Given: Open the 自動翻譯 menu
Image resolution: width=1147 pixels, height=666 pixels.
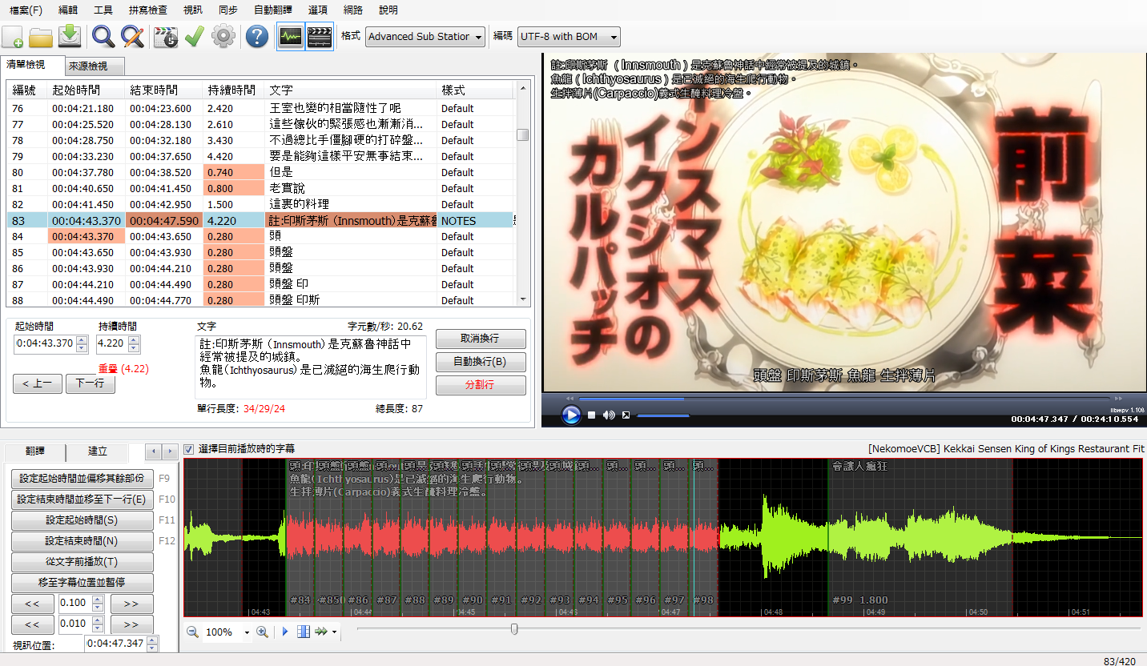Looking at the screenshot, I should 273,10.
